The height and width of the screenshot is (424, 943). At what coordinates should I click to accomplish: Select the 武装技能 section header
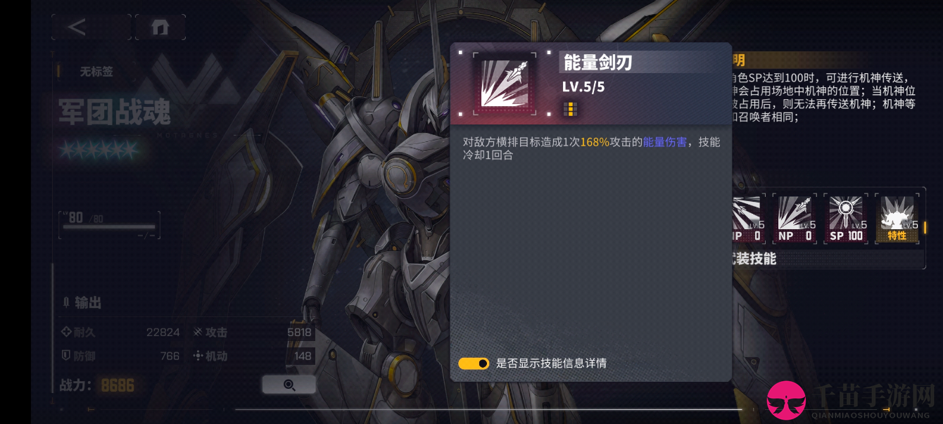click(754, 259)
